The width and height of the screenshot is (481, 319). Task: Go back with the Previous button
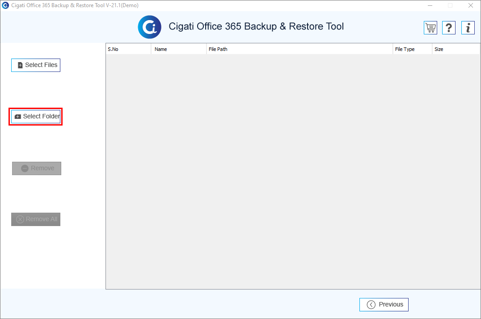click(x=384, y=305)
